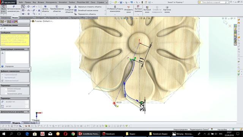Select the Sketch Fillet tool
The height and width of the screenshot is (137, 243).
[x=34, y=14]
